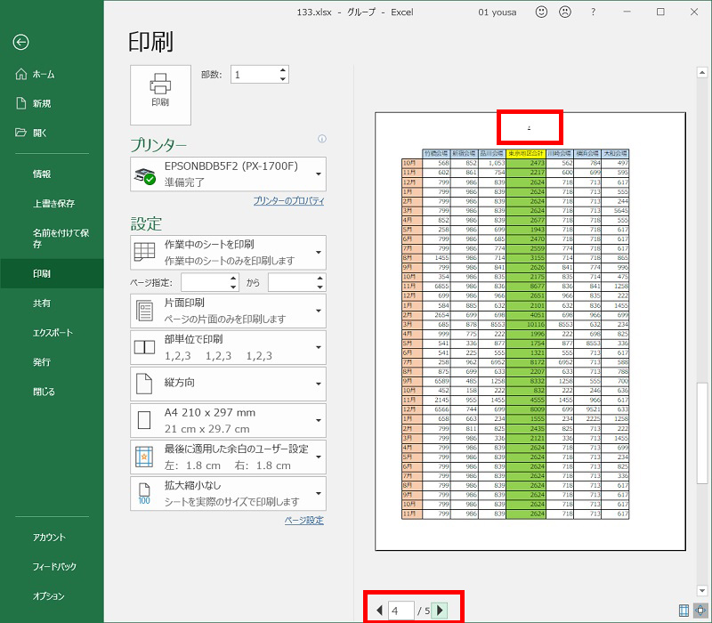This screenshot has height=623, width=712.
Task: Toggle the show margins icon
Action: 684,611
